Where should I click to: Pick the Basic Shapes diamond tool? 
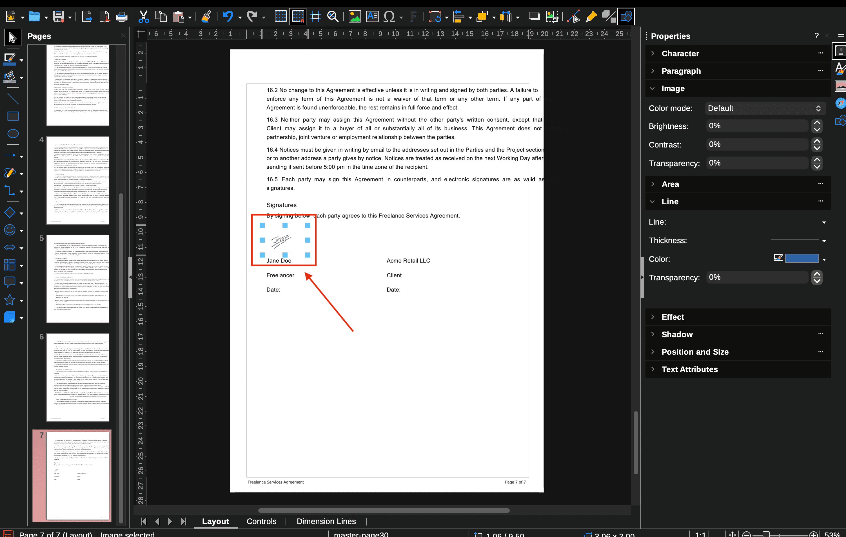tap(10, 212)
